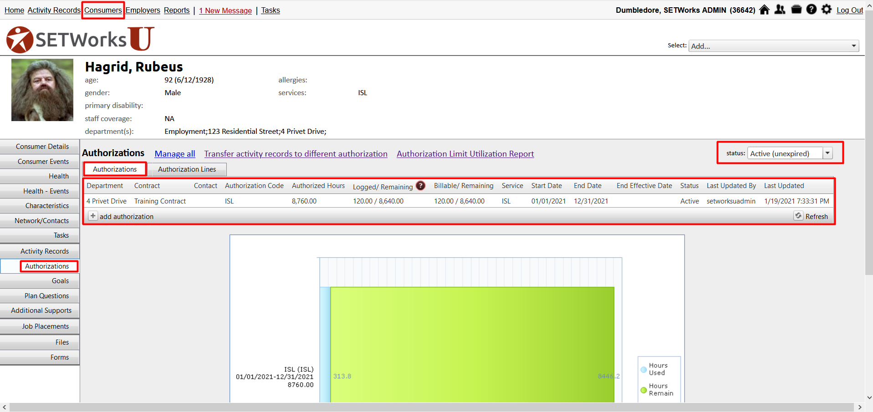Screen dimensions: 873x412
Task: Open Consumer Details in the sidebar
Action: 40,147
